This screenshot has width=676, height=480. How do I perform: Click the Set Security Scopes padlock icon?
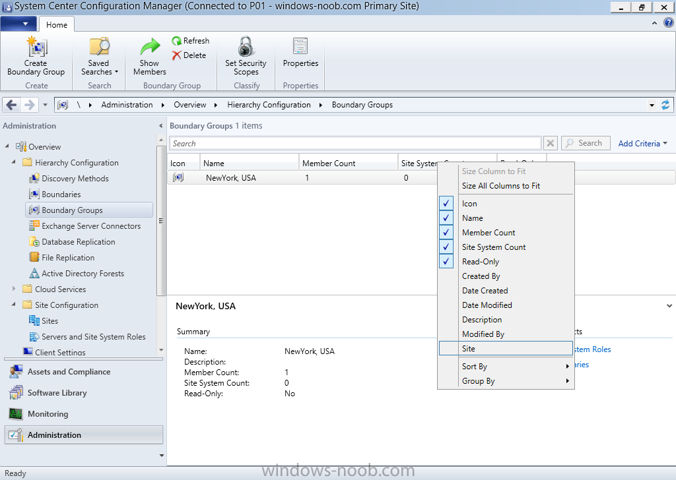[x=246, y=46]
